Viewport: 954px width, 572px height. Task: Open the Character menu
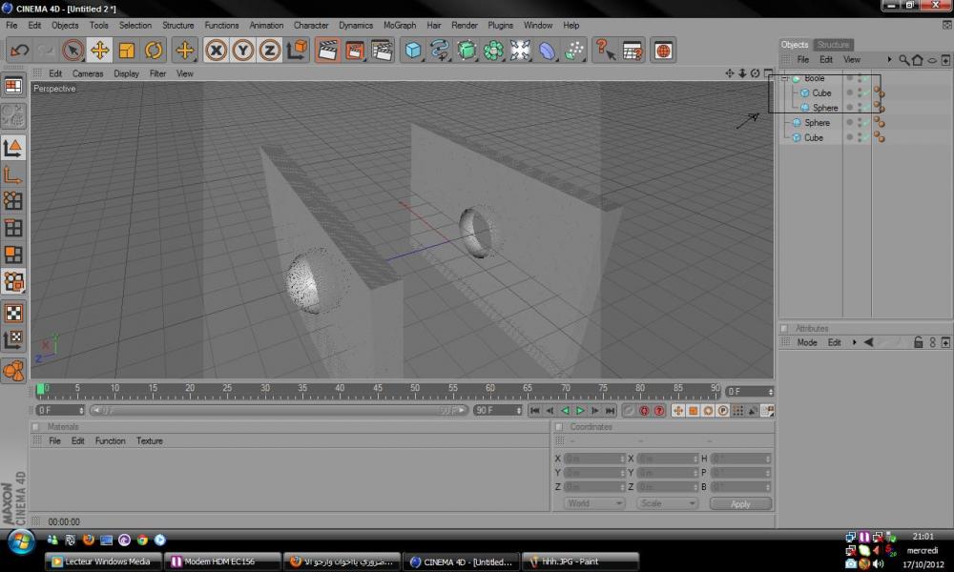[311, 25]
